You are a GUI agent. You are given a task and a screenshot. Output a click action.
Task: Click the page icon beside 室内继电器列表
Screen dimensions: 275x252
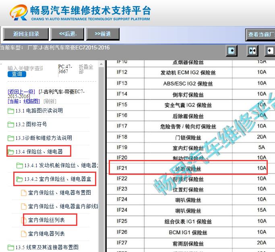(x=24, y=234)
